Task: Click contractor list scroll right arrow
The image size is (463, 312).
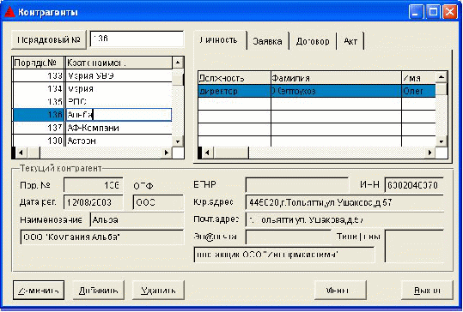Action: pos(167,153)
